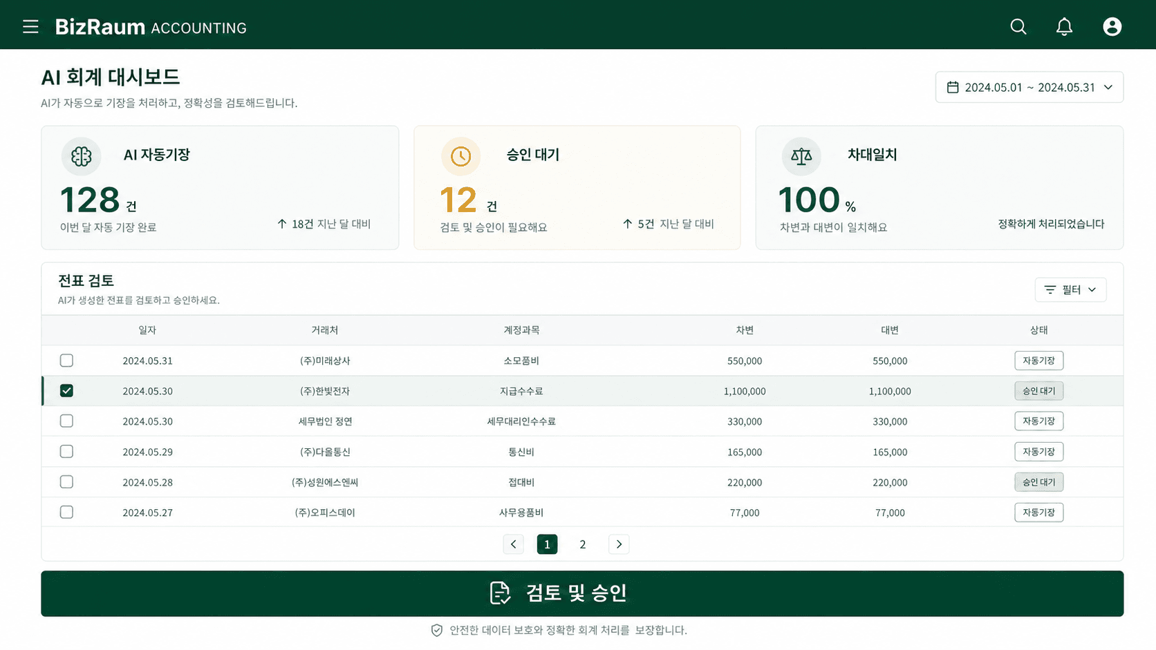The image size is (1156, 650).
Task: Click the 거래처 column header
Action: (x=325, y=330)
